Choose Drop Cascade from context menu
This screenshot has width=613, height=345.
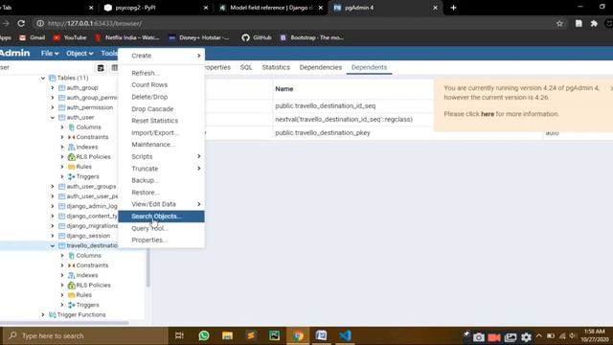pos(161,108)
